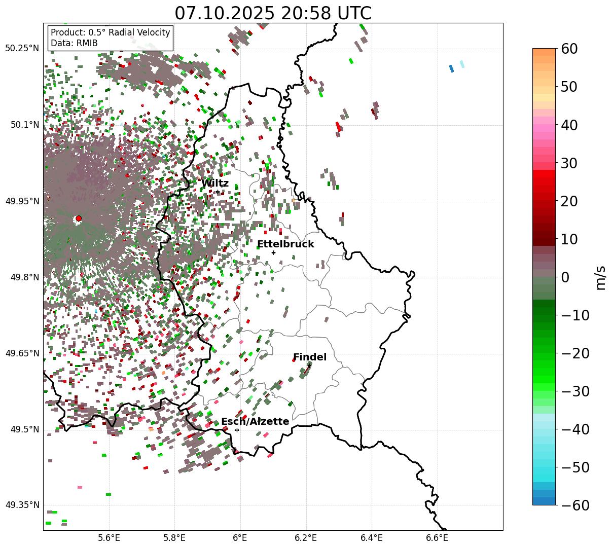
Task: Select the Wiltz map label
Action: pyautogui.click(x=215, y=184)
